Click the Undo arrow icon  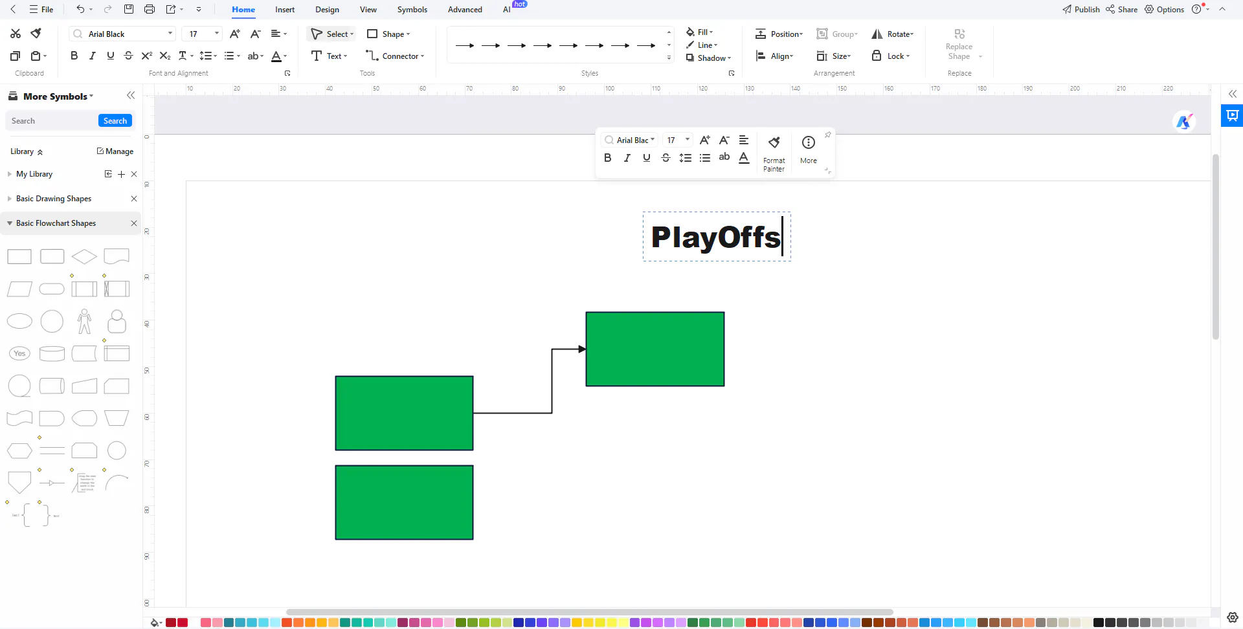pyautogui.click(x=80, y=9)
